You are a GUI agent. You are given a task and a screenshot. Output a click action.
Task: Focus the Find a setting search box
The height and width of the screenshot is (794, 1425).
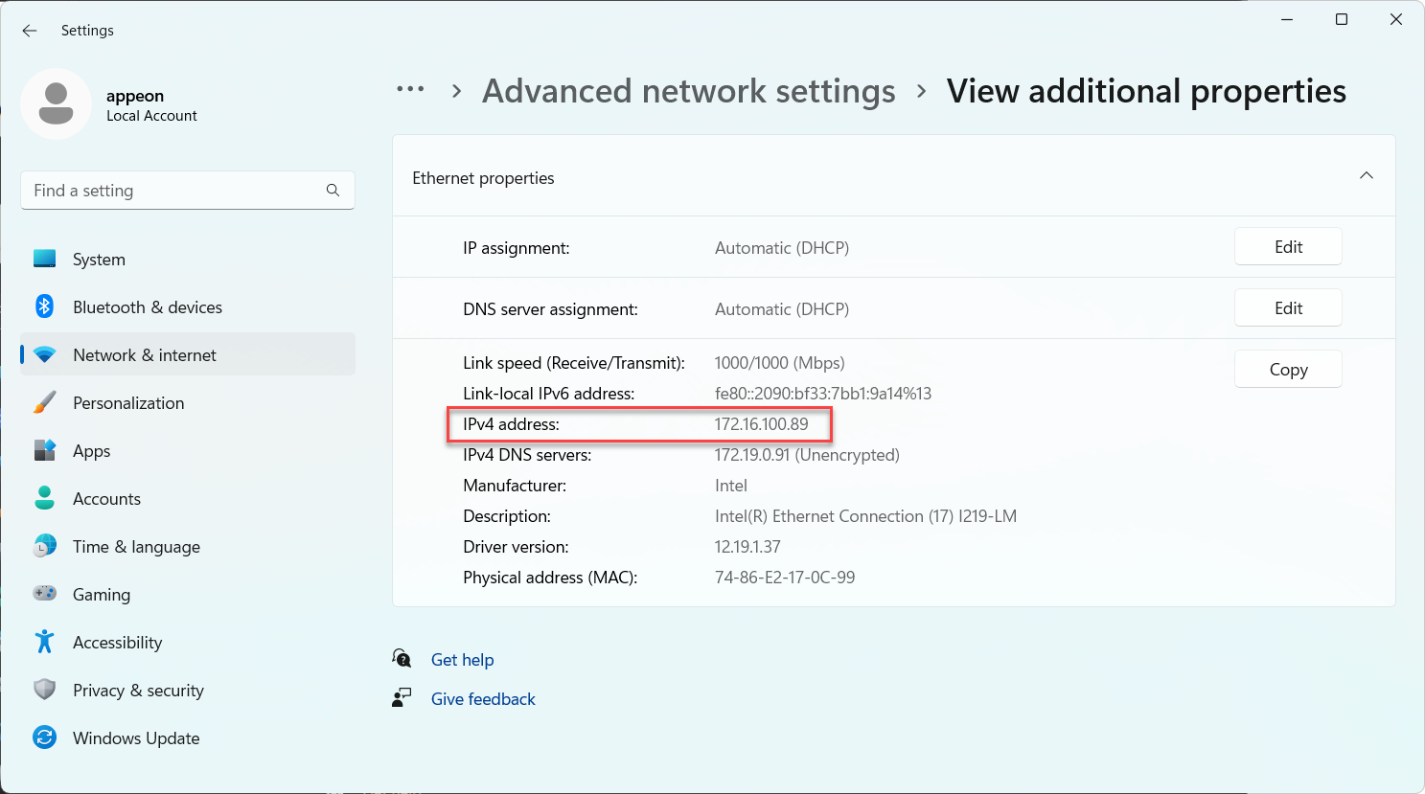pos(172,191)
